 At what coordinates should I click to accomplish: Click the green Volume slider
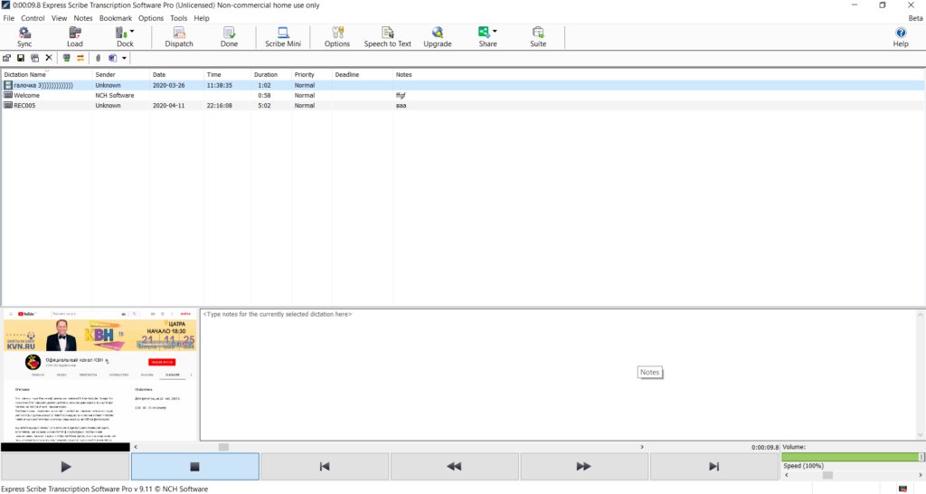click(x=850, y=457)
